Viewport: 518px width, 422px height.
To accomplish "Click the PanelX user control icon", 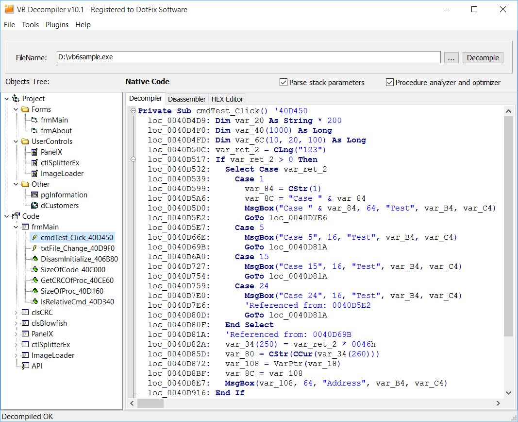I will [34, 152].
